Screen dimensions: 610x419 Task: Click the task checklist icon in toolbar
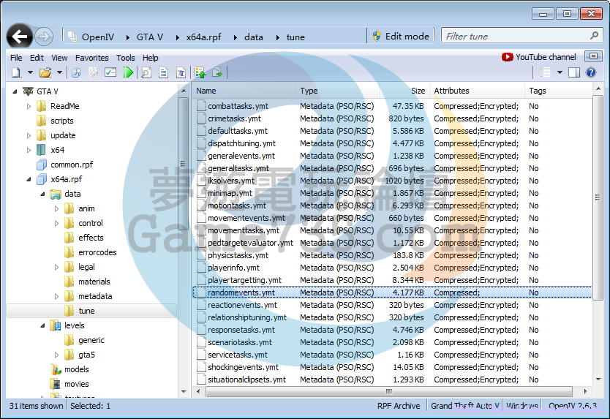[110, 72]
